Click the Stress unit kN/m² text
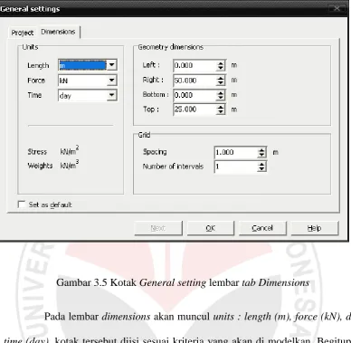The width and height of the screenshot is (351, 343). [x=70, y=150]
